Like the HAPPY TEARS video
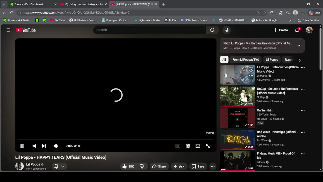Viewport: 323px width, 182px height. pyautogui.click(x=128, y=166)
